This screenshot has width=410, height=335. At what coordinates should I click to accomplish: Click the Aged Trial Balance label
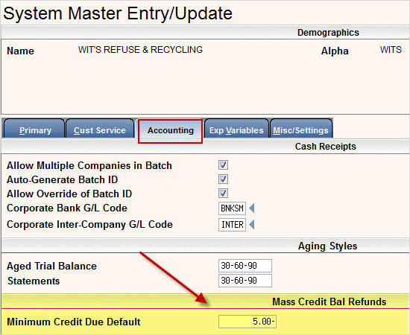click(51, 266)
